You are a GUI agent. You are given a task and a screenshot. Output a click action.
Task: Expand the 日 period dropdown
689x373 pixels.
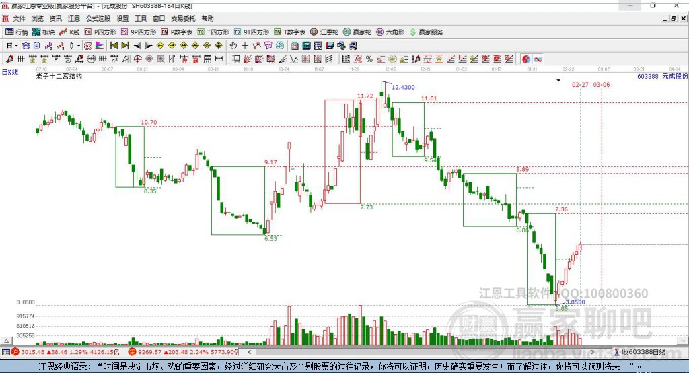pos(16,46)
